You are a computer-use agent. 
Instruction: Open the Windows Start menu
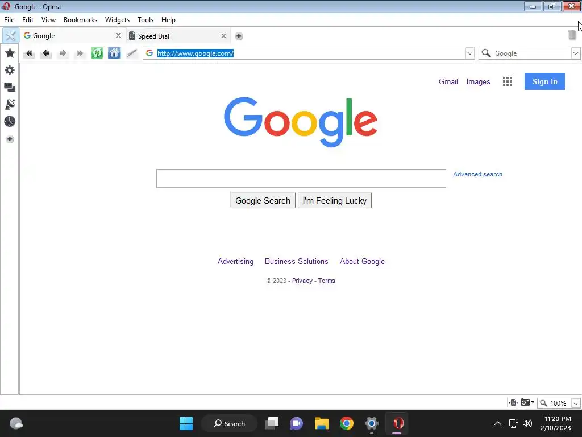click(186, 423)
